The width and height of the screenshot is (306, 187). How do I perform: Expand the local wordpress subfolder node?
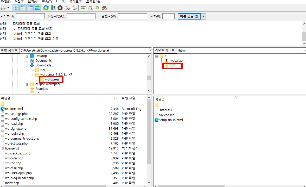coord(37,80)
